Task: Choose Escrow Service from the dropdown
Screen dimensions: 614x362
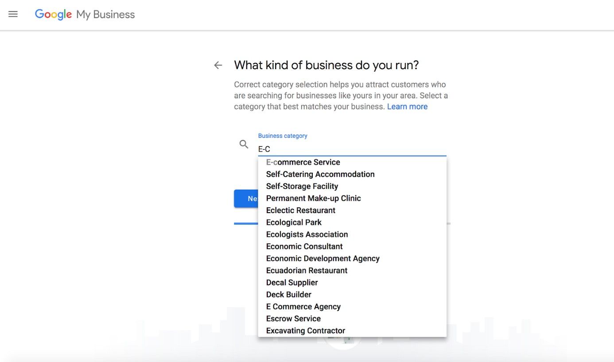Action: pyautogui.click(x=293, y=318)
